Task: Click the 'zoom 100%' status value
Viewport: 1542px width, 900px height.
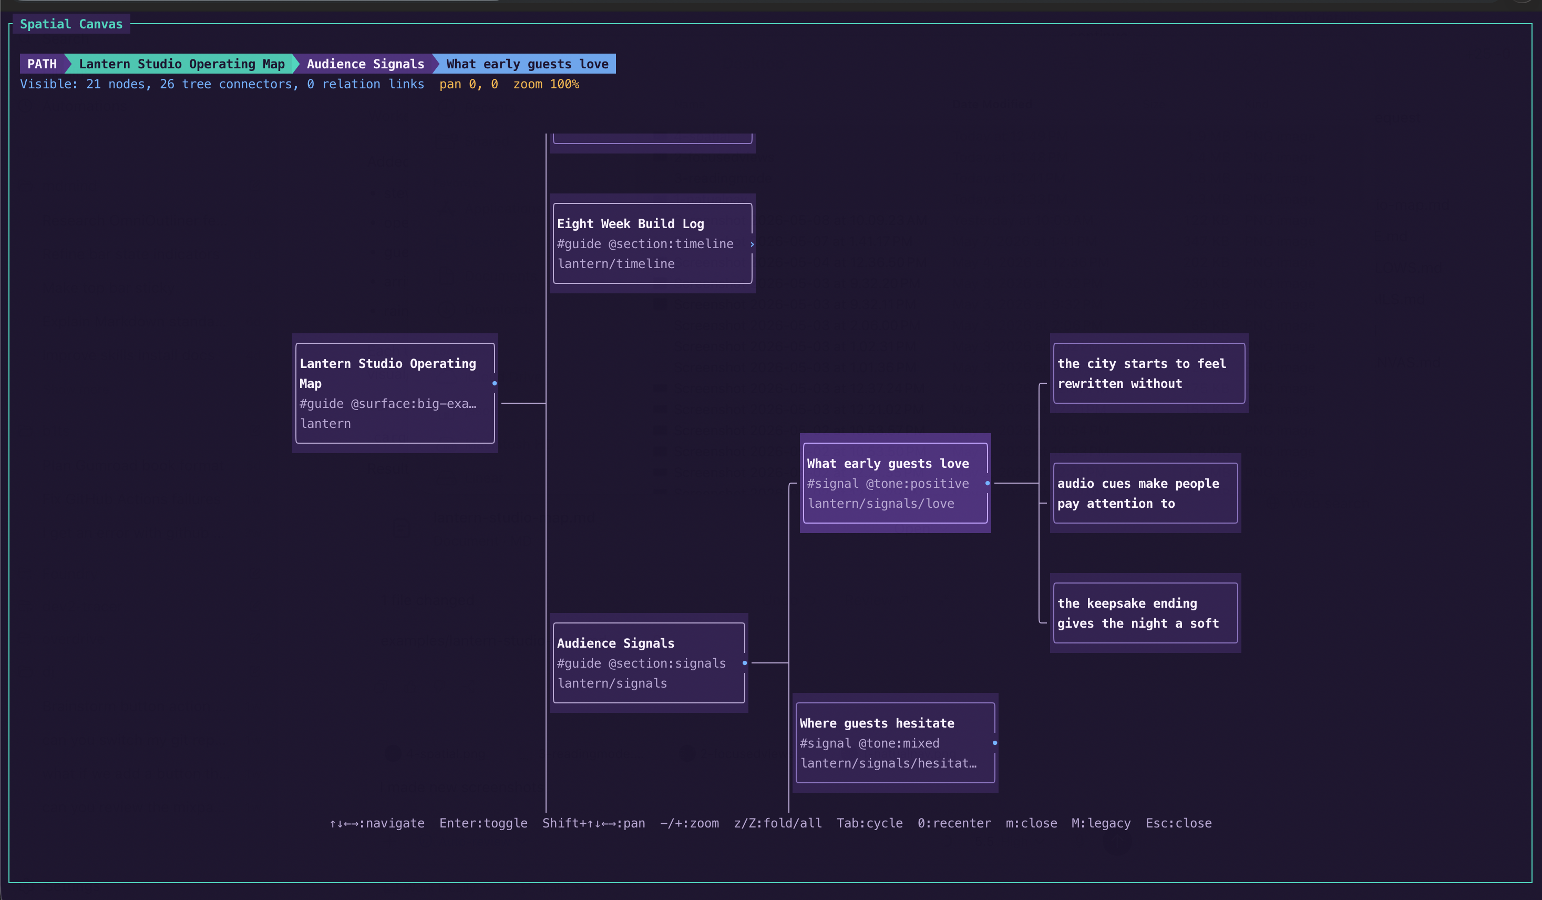Action: pyautogui.click(x=546, y=84)
